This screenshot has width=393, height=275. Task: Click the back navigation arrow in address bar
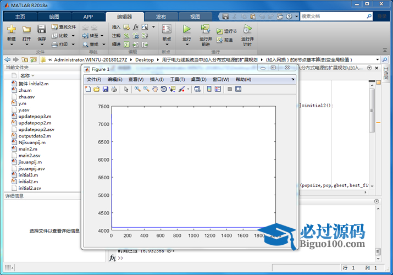coord(8,59)
